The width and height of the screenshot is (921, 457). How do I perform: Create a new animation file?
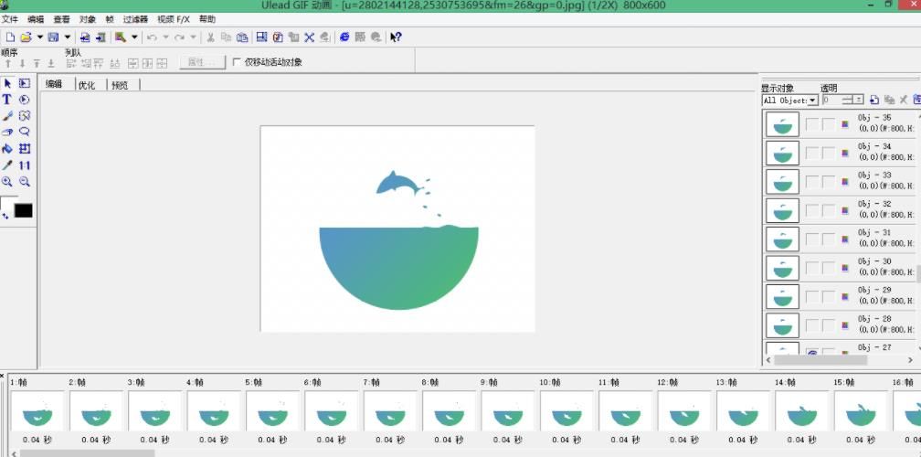10,37
